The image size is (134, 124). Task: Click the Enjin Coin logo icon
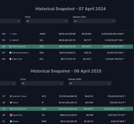(x=10, y=59)
